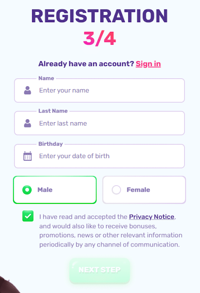Open the calendar icon in Birthday field
Image resolution: width=200 pixels, height=293 pixels.
[x=28, y=156]
